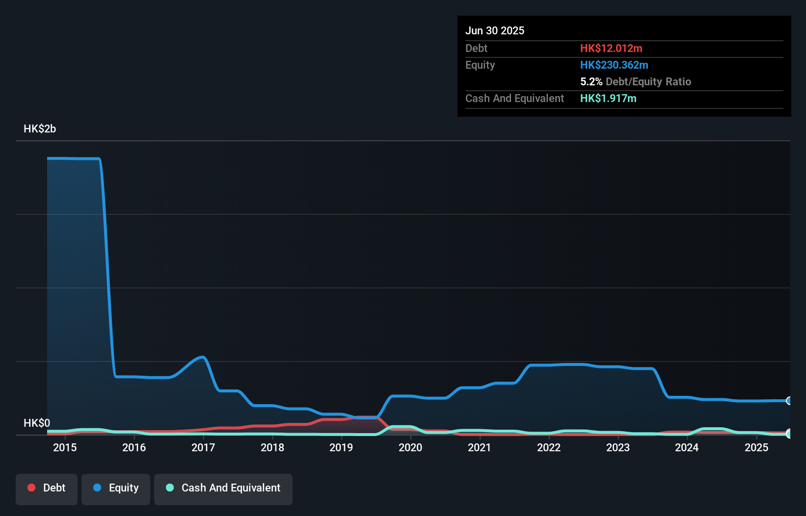Click the HK$12.012m debt value
The width and height of the screenshot is (806, 516).
(x=611, y=48)
